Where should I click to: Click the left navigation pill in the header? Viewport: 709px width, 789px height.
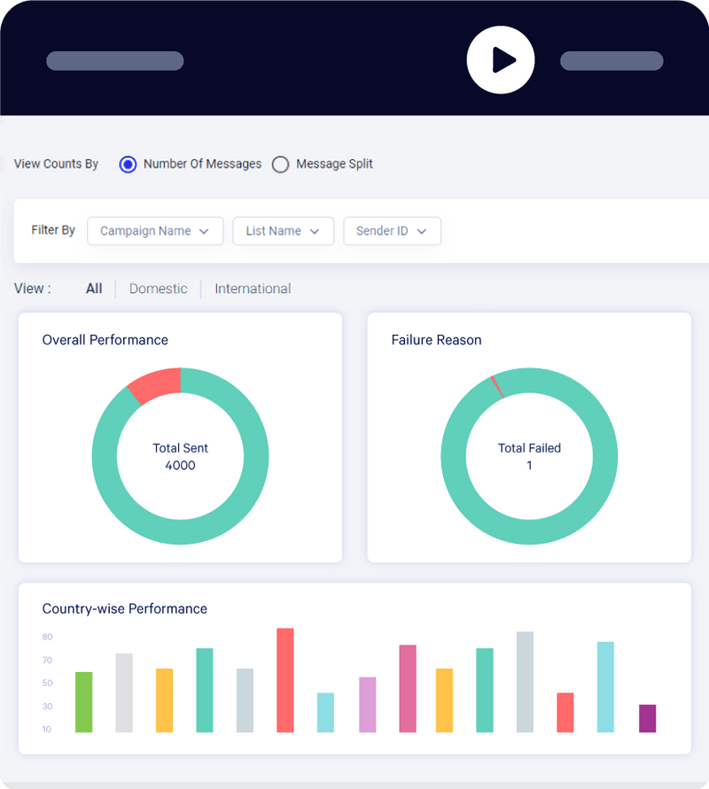click(114, 60)
